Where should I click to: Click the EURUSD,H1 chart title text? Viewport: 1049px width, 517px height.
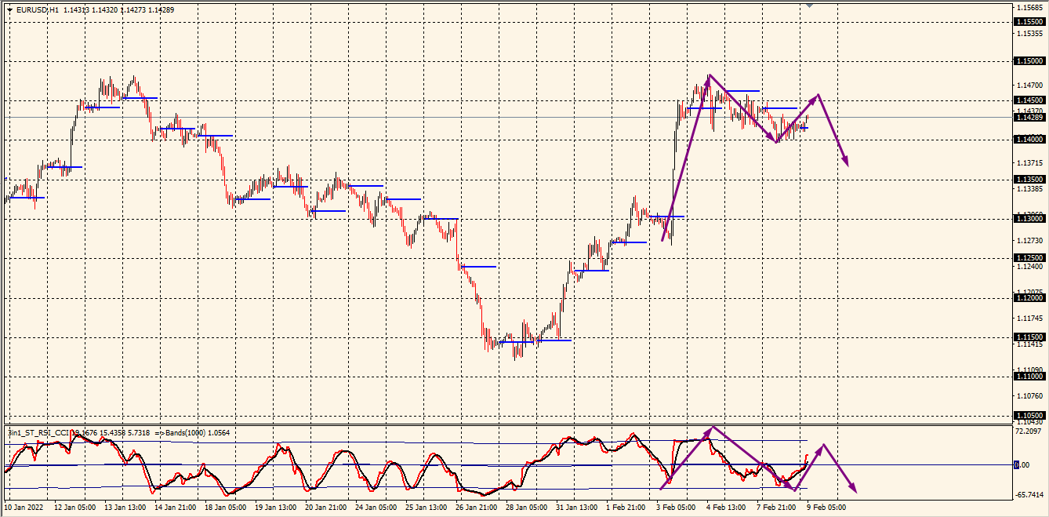pyautogui.click(x=38, y=10)
